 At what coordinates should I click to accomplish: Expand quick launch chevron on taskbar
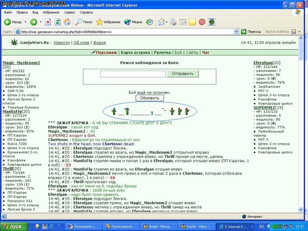coord(59,225)
